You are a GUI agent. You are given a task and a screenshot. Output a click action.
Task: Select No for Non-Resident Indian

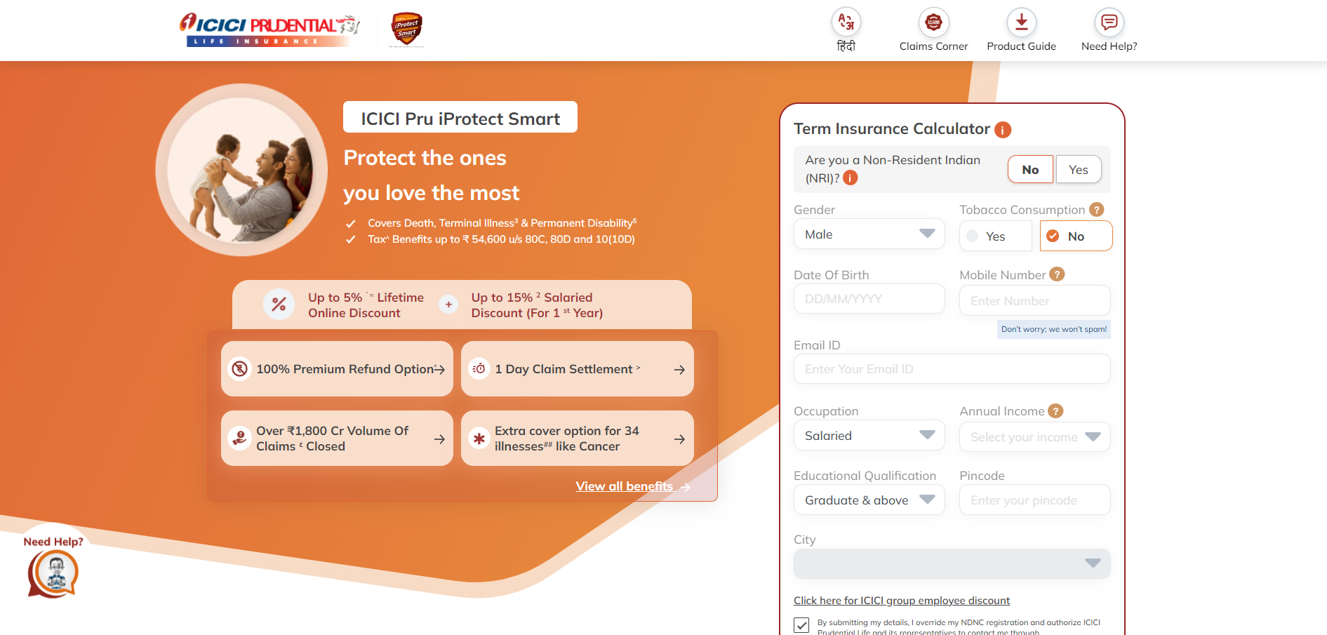point(1030,170)
